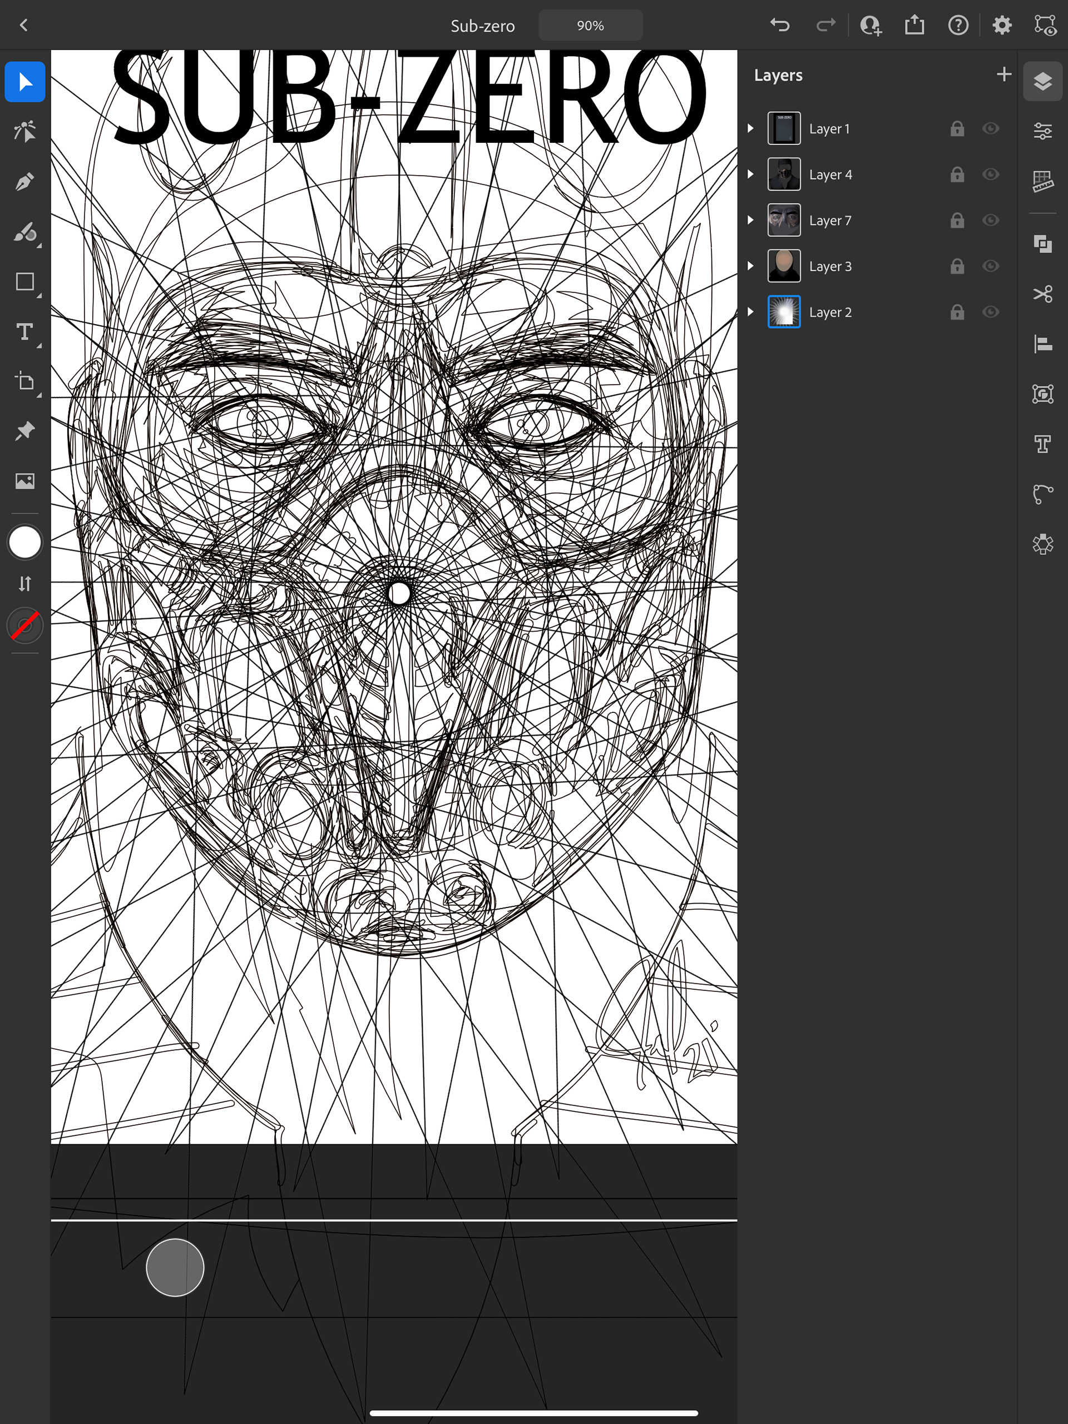Select the Direct Selection tool

tap(24, 132)
